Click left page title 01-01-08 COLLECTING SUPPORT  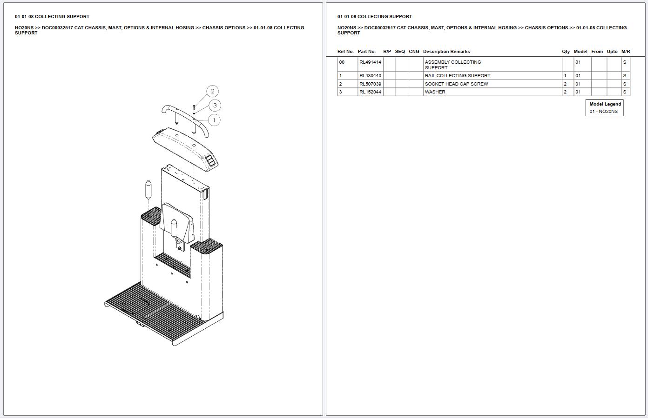pos(52,16)
